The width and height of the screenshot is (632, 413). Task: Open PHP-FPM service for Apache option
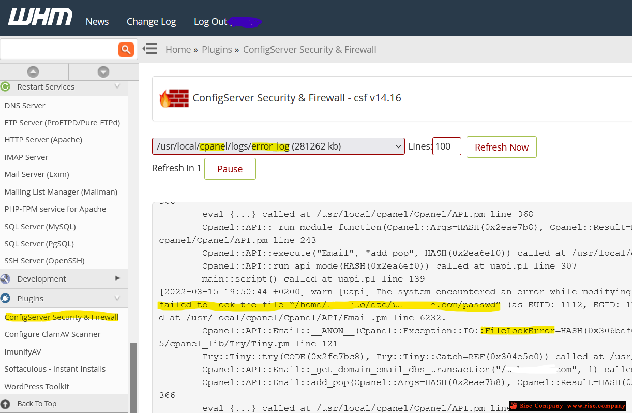(x=55, y=209)
